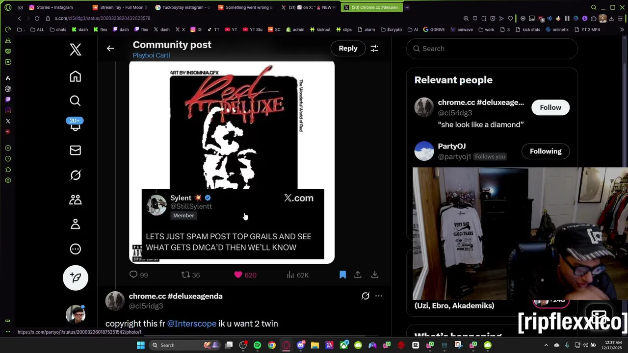Open the three-dot menu on chrome.cc's reply
The height and width of the screenshot is (353, 628).
click(x=379, y=296)
